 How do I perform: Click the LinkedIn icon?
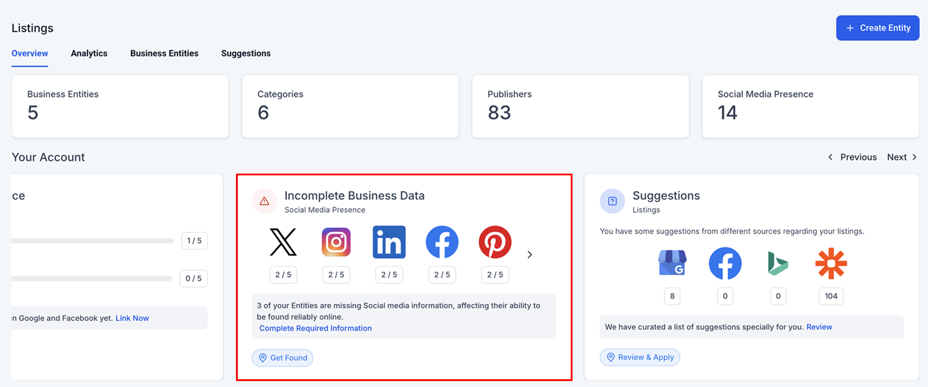pos(389,242)
